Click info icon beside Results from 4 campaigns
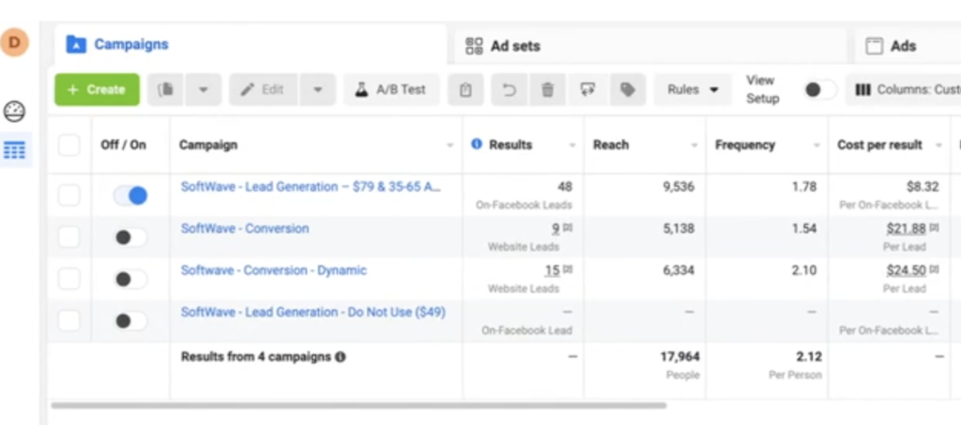The width and height of the screenshot is (961, 425). pos(340,357)
